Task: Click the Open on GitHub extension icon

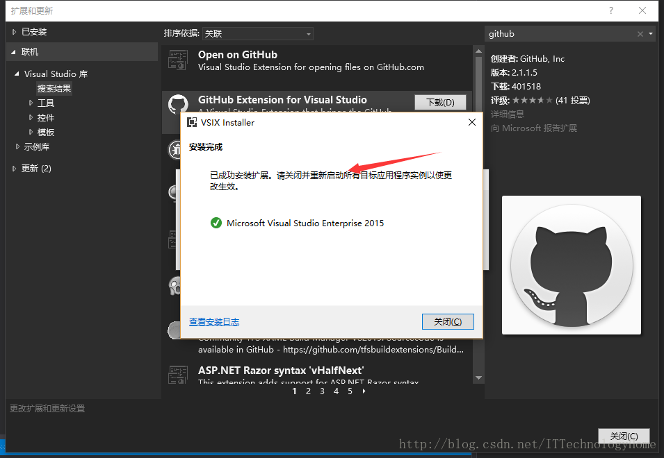Action: pyautogui.click(x=178, y=60)
